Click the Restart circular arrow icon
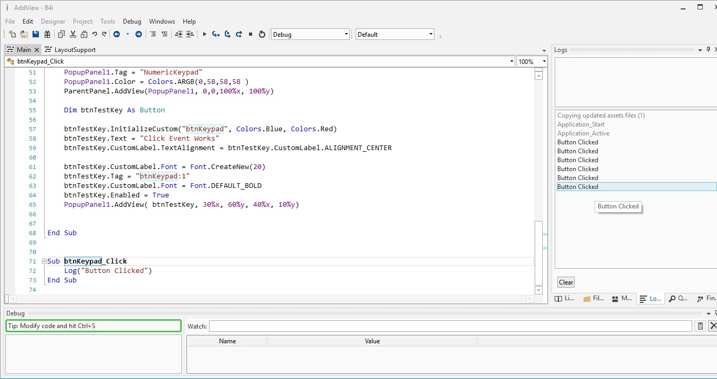Image resolution: width=717 pixels, height=379 pixels. point(262,34)
